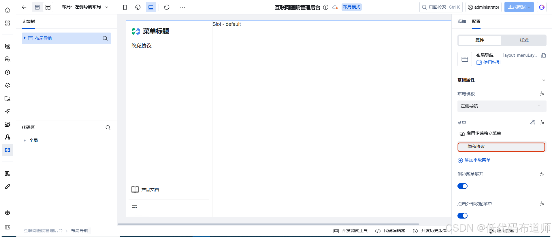Open 开发历史版本 in the bottom bar
This screenshot has width=552, height=237.
tap(430, 231)
